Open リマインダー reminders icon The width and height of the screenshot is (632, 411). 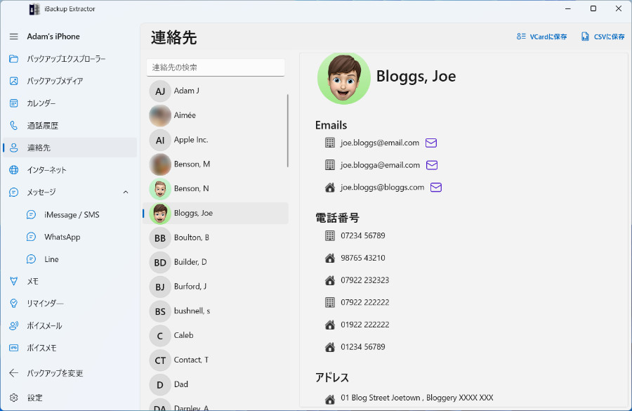[14, 304]
